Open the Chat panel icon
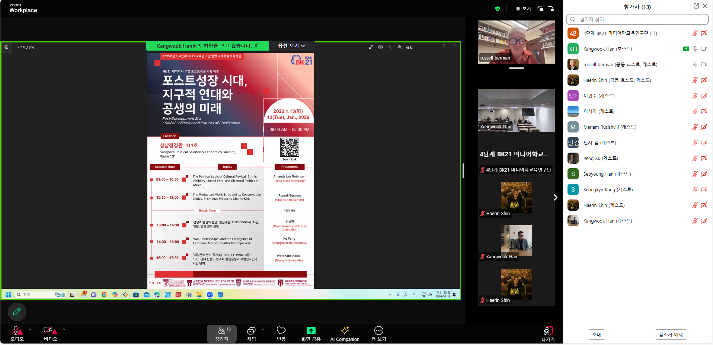Viewport: 713px width, 345px height. 251,330
